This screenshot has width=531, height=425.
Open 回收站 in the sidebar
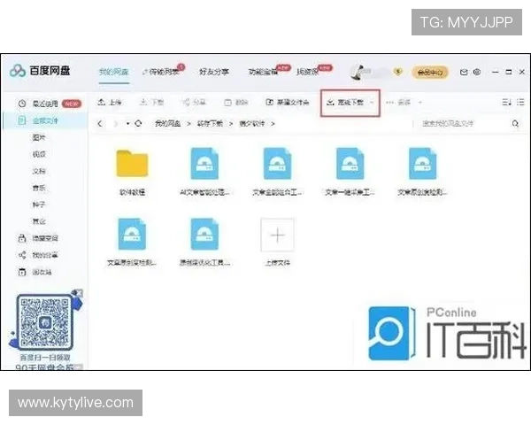(42, 272)
